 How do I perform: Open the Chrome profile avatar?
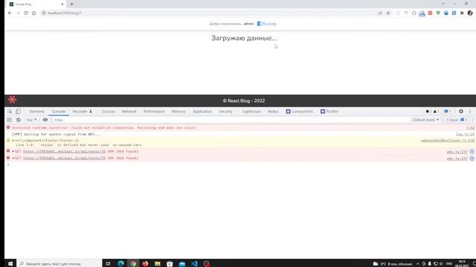(470, 13)
